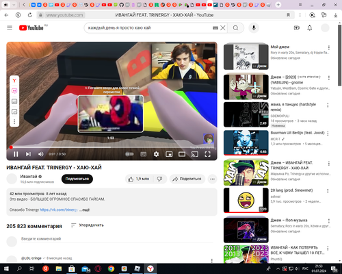342x274 pixels.
Task: Enter full screen mode
Action: (207, 154)
